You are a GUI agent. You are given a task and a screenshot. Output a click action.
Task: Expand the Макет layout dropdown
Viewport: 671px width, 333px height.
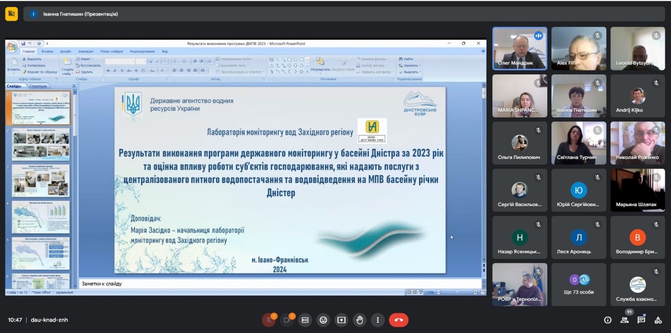point(84,59)
